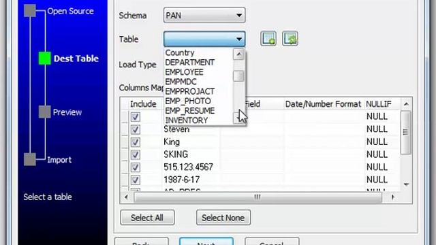Image resolution: width=436 pixels, height=245 pixels.
Task: Click the create new table icon
Action: (268, 39)
